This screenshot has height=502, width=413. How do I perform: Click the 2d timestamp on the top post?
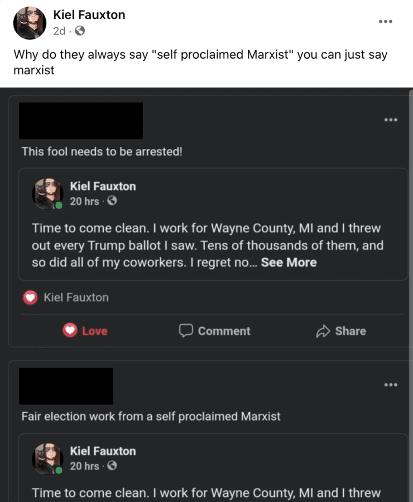tap(59, 31)
